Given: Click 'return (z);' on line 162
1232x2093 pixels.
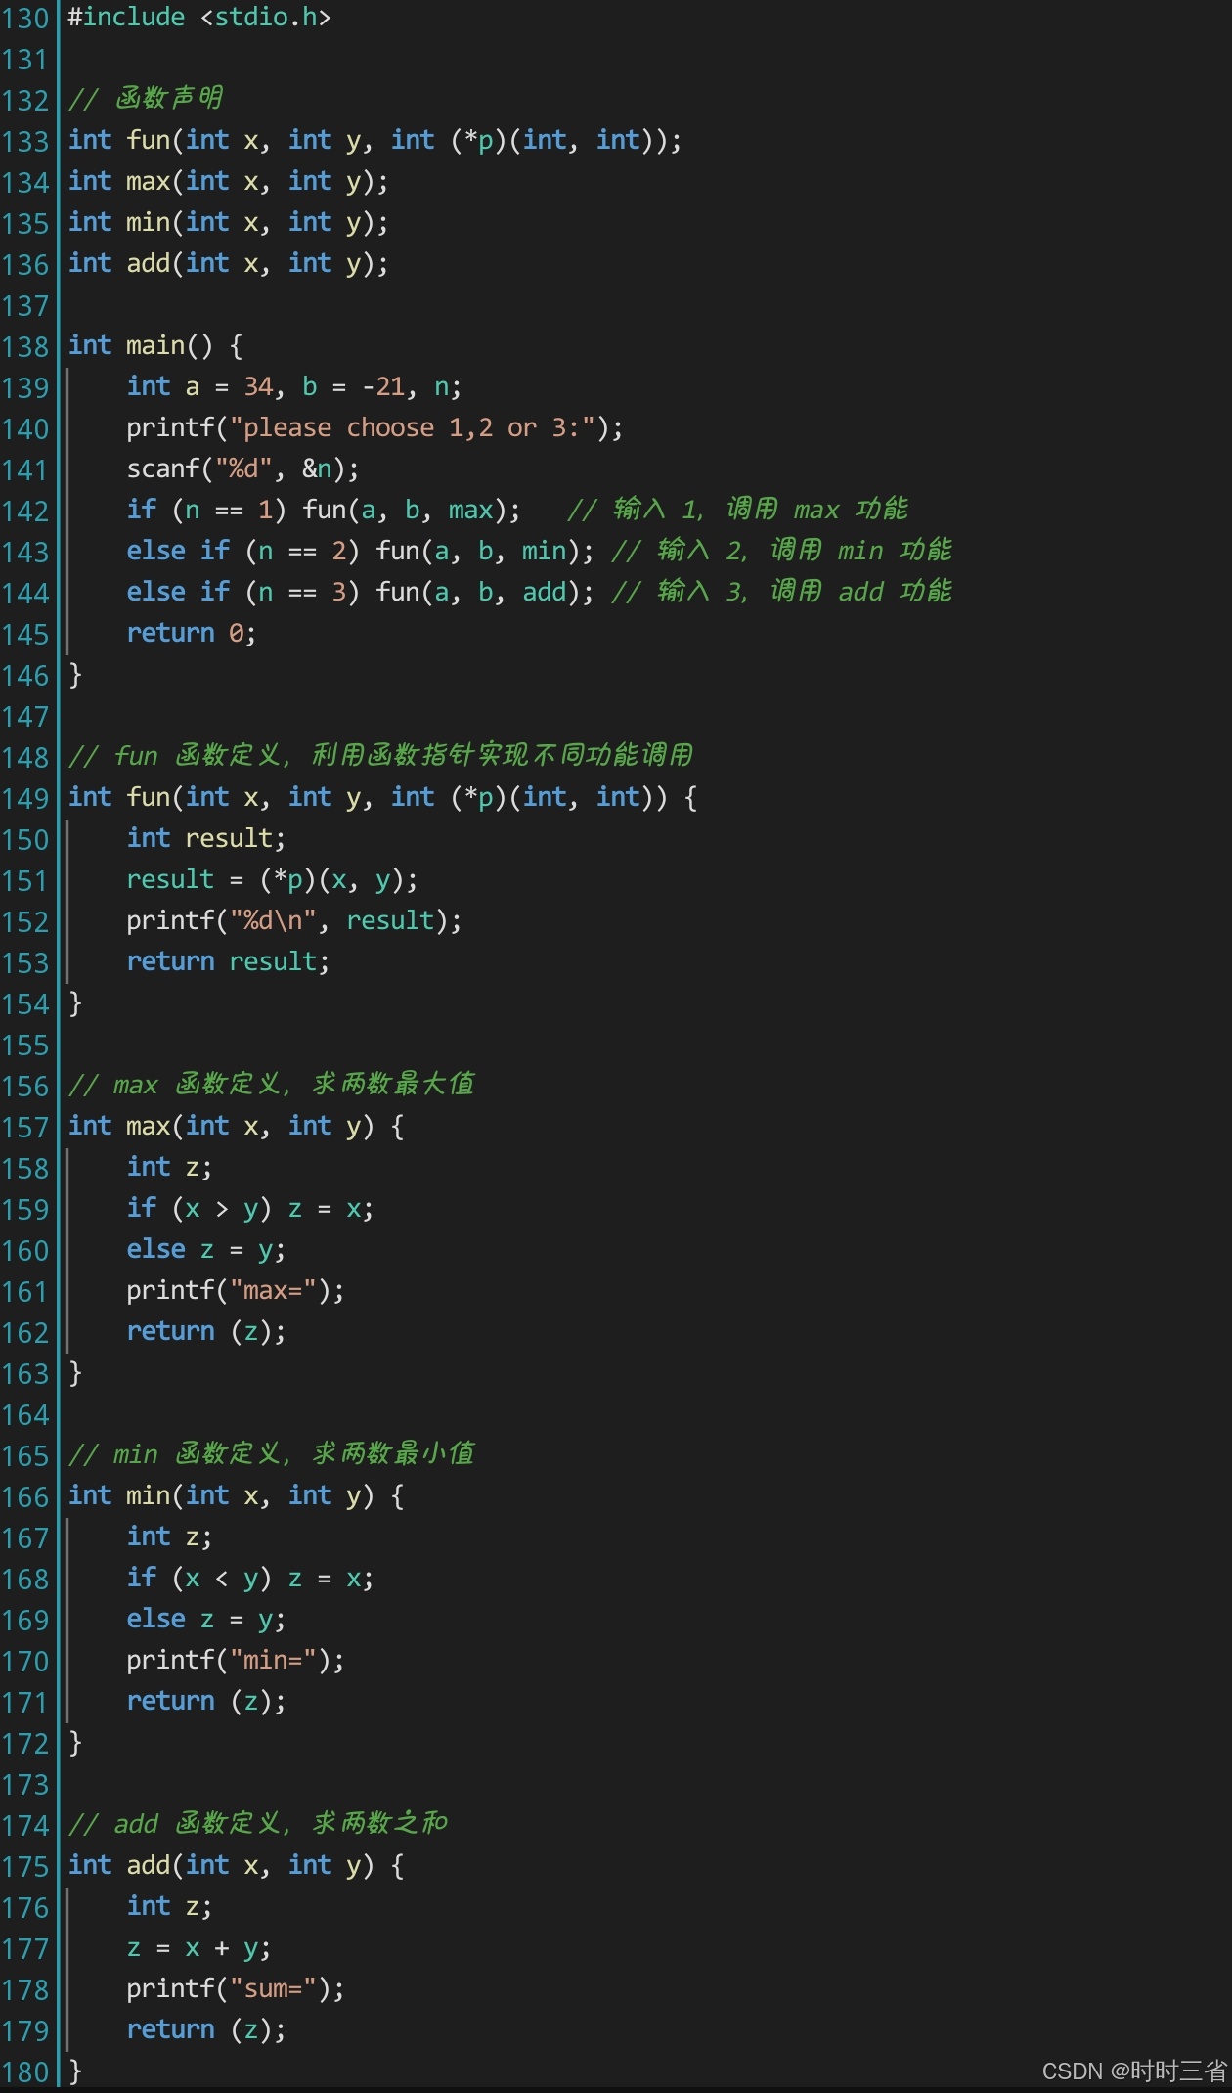Looking at the screenshot, I should pos(206,1332).
